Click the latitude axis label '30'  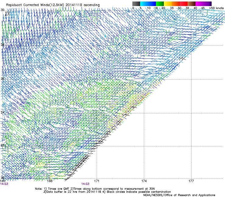2,10
